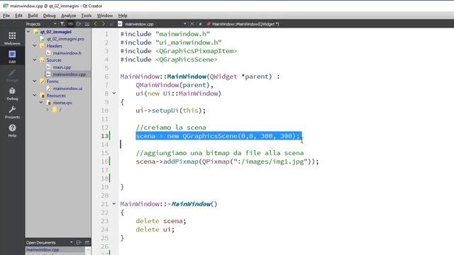Image resolution: width=454 pixels, height=255 pixels.
Task: Select mainwindow.cpp in Open Documents list
Action: pos(43,250)
